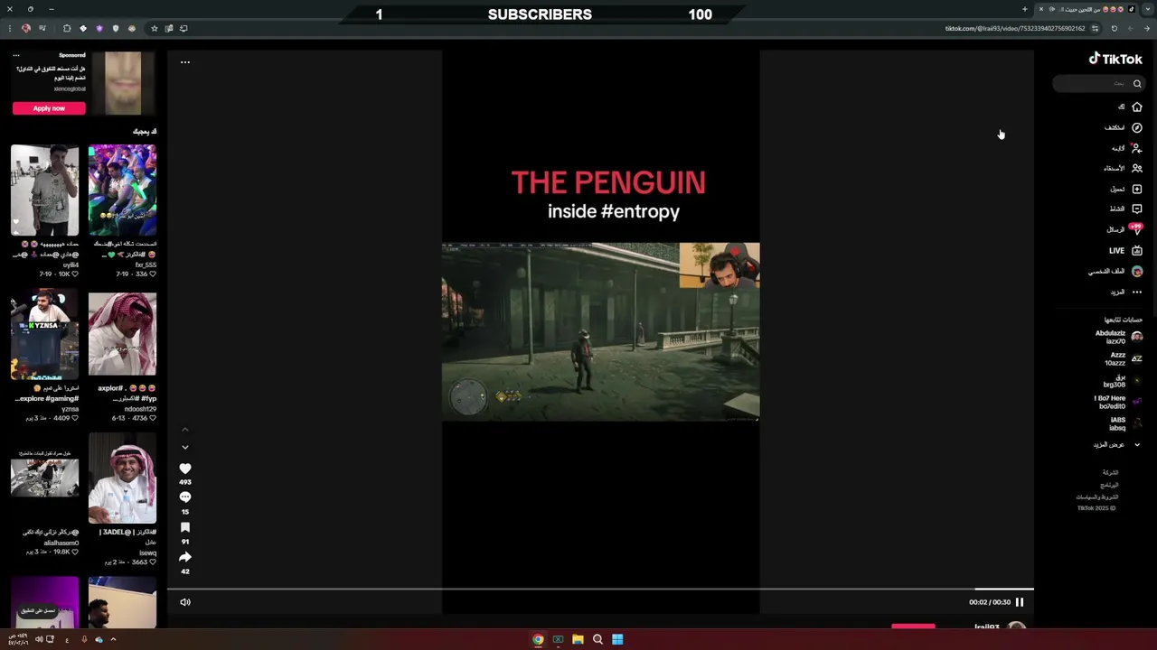
Task: Open the For You home tab
Action: point(1129,107)
